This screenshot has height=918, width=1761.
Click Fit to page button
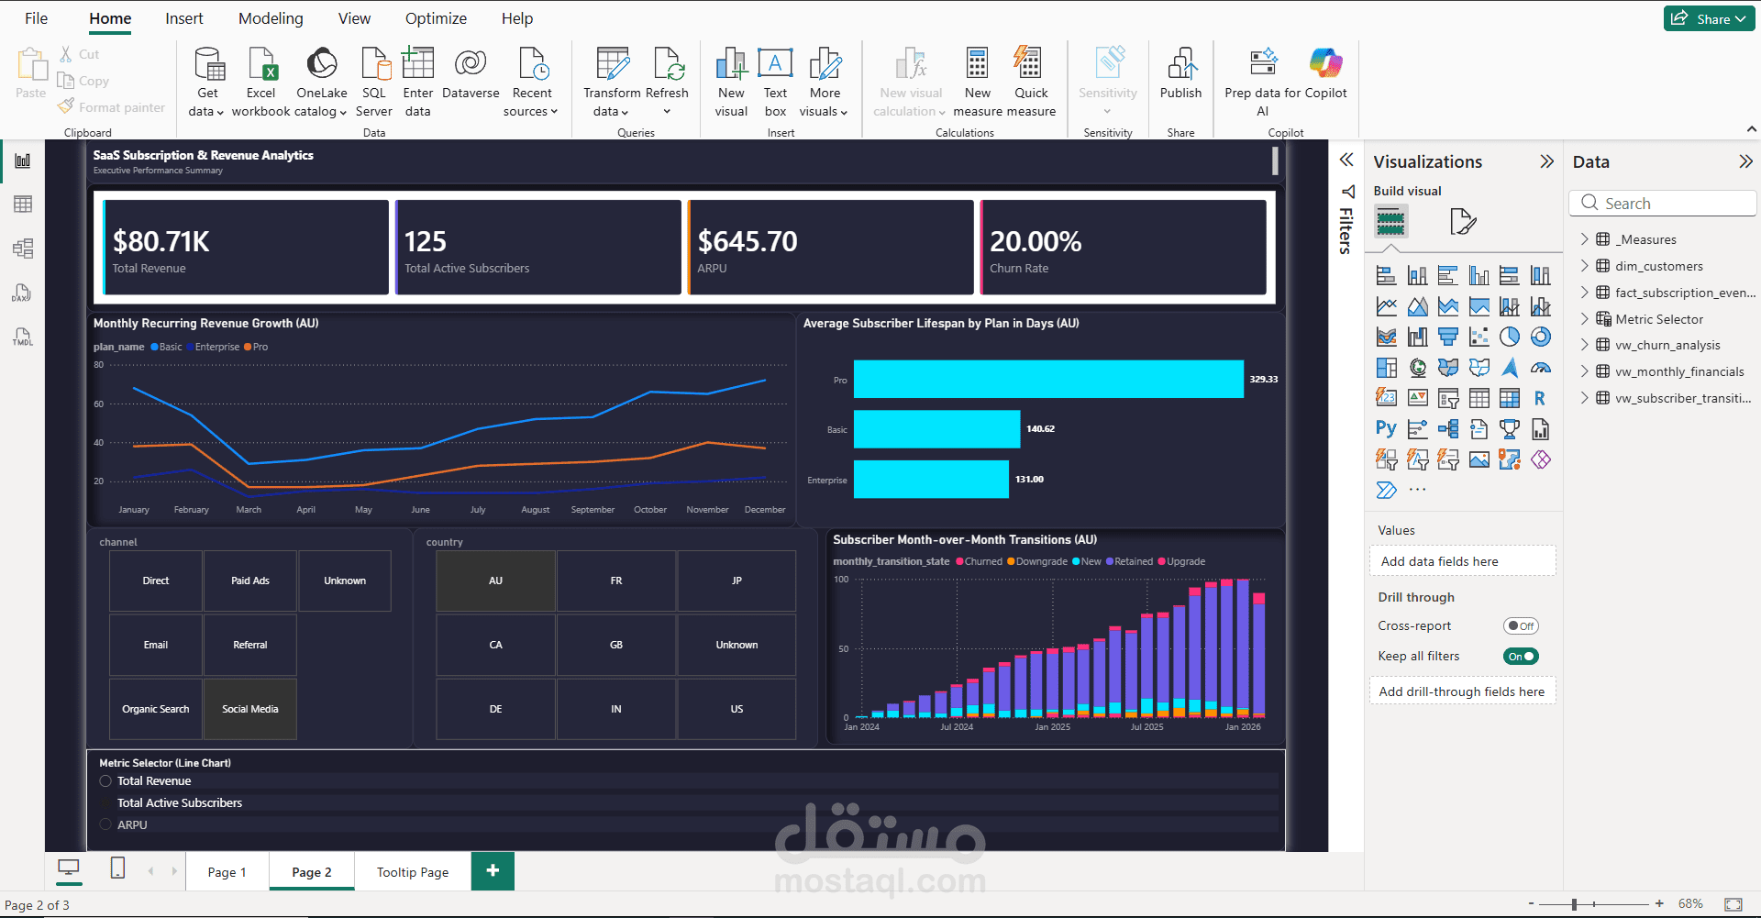pyautogui.click(x=1733, y=904)
